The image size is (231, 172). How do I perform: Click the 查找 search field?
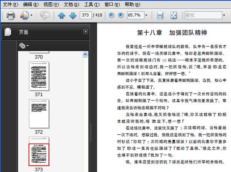pyautogui.click(x=203, y=15)
